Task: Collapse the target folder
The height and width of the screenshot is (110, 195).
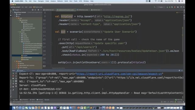Action: tap(15, 61)
